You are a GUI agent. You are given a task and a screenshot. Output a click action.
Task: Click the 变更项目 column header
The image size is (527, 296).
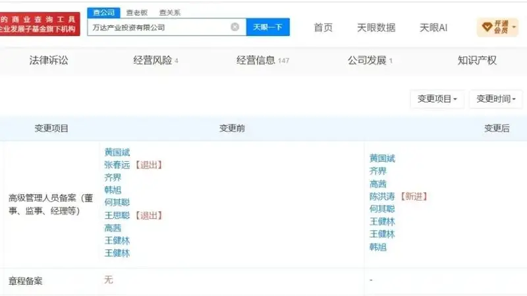pyautogui.click(x=51, y=128)
